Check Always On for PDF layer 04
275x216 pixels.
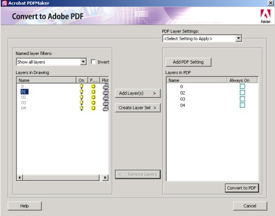[243, 105]
